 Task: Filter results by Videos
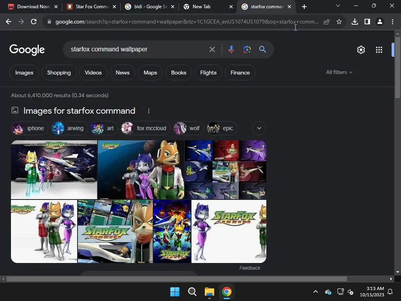(93, 73)
